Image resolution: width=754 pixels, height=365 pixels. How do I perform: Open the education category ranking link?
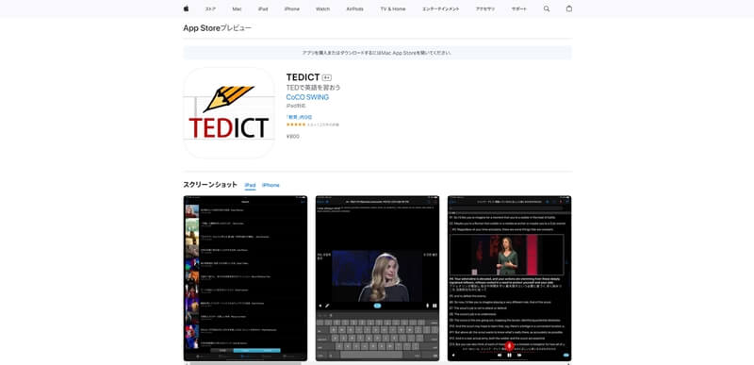pos(299,117)
